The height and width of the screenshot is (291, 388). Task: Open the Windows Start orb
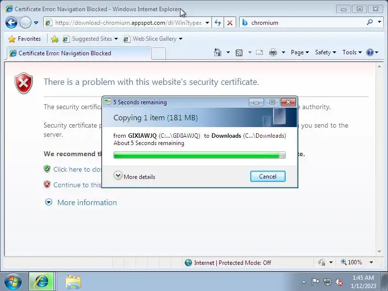coord(13,282)
